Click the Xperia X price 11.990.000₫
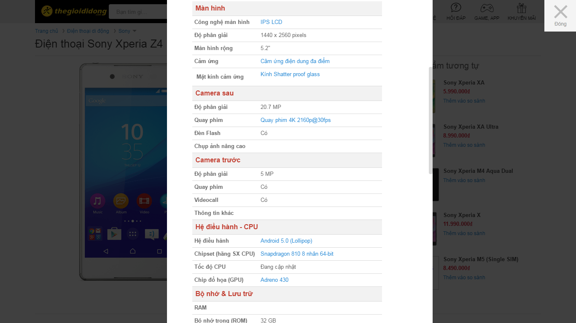This screenshot has width=576, height=323. (x=458, y=224)
